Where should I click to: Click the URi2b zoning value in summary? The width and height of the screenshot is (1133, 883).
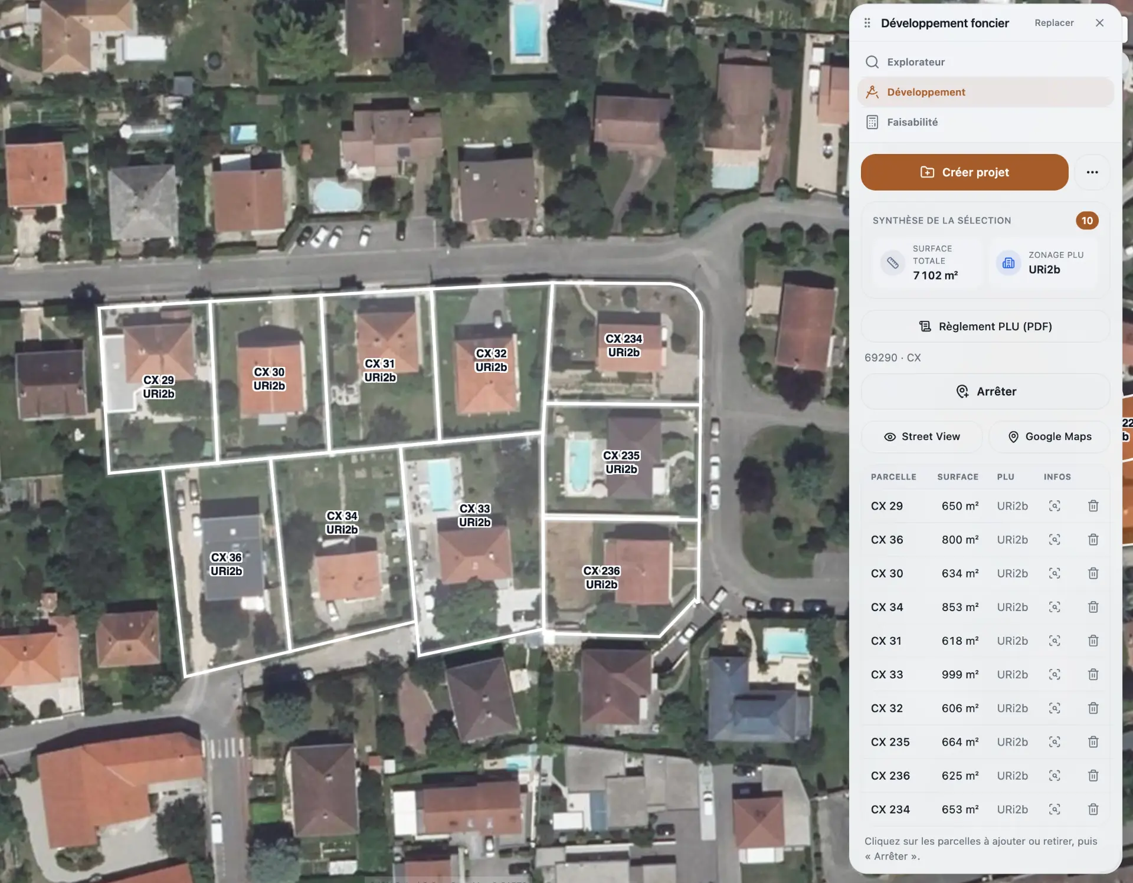click(1044, 270)
